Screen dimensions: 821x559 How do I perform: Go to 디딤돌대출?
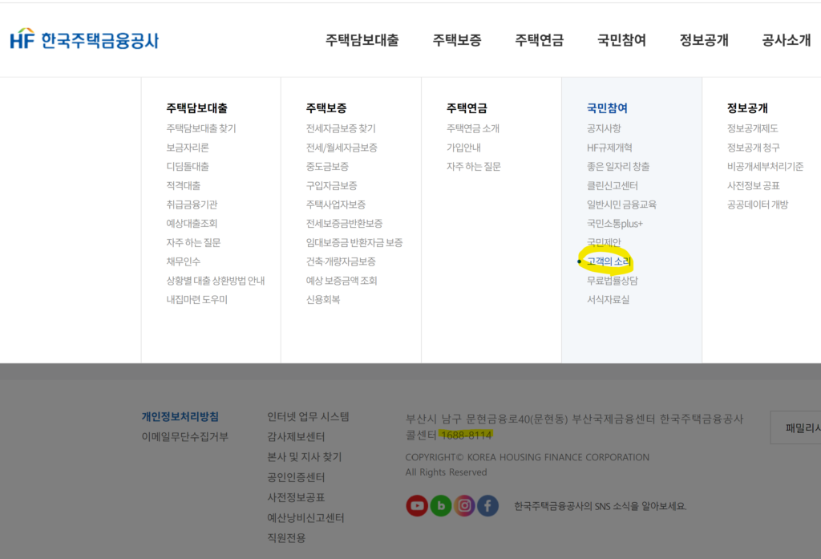188,167
